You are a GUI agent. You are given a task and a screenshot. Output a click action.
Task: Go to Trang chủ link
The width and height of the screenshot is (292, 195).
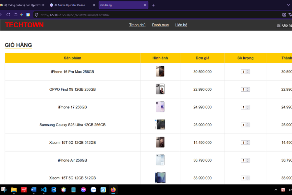pyautogui.click(x=137, y=25)
